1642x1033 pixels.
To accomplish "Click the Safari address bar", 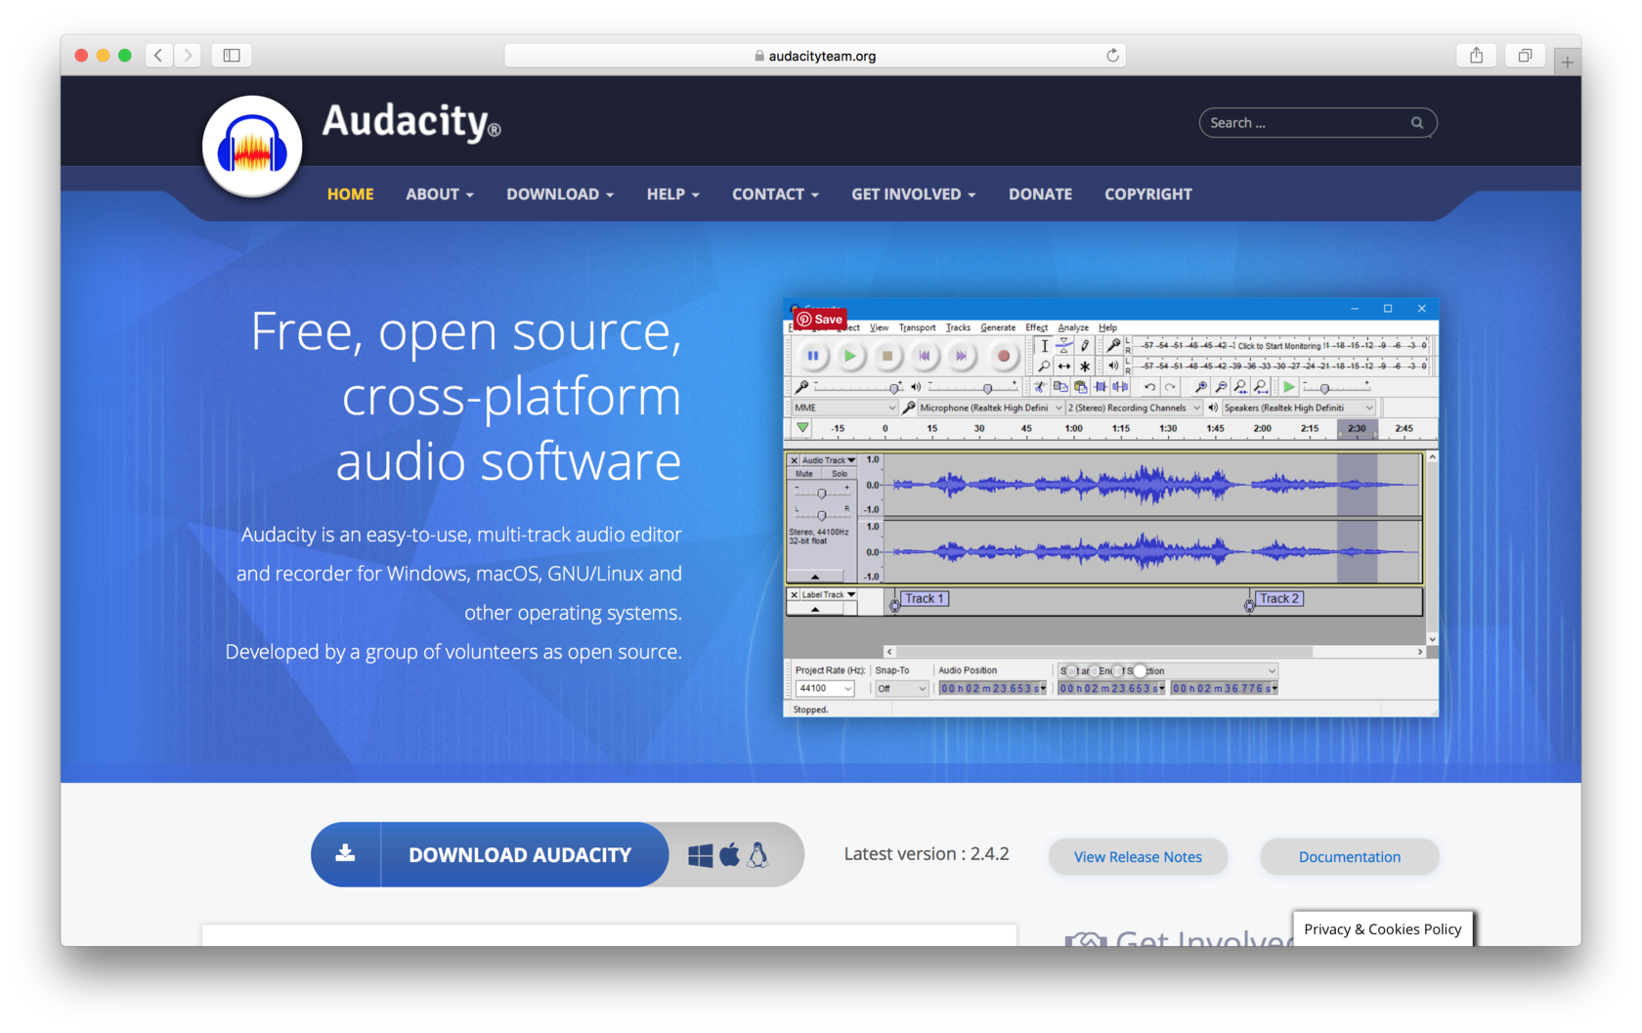I will point(814,56).
